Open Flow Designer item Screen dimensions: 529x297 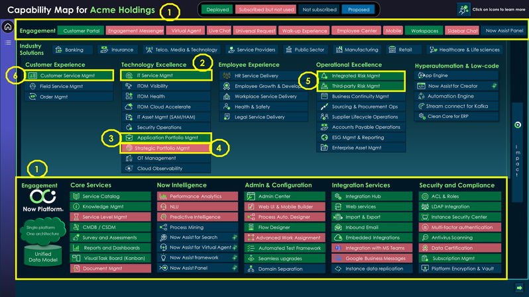285,228
